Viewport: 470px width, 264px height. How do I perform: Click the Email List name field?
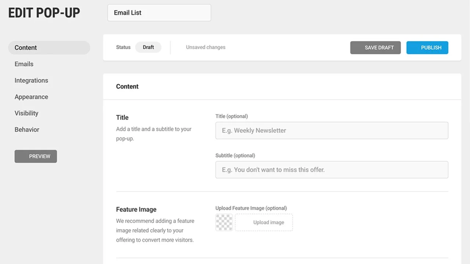(159, 12)
